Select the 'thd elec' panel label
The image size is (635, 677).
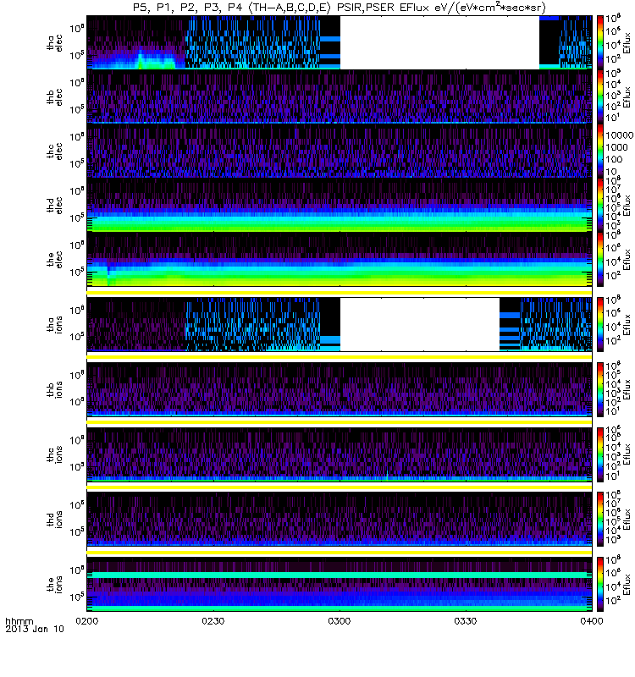click(54, 206)
